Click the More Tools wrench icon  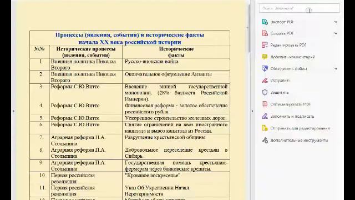pos(265,140)
